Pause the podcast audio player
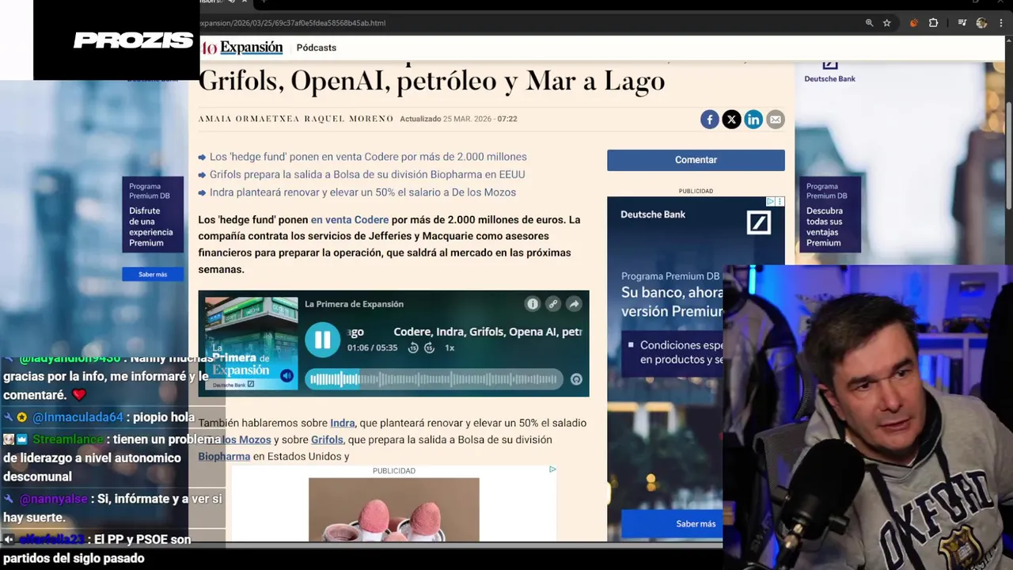 point(323,340)
